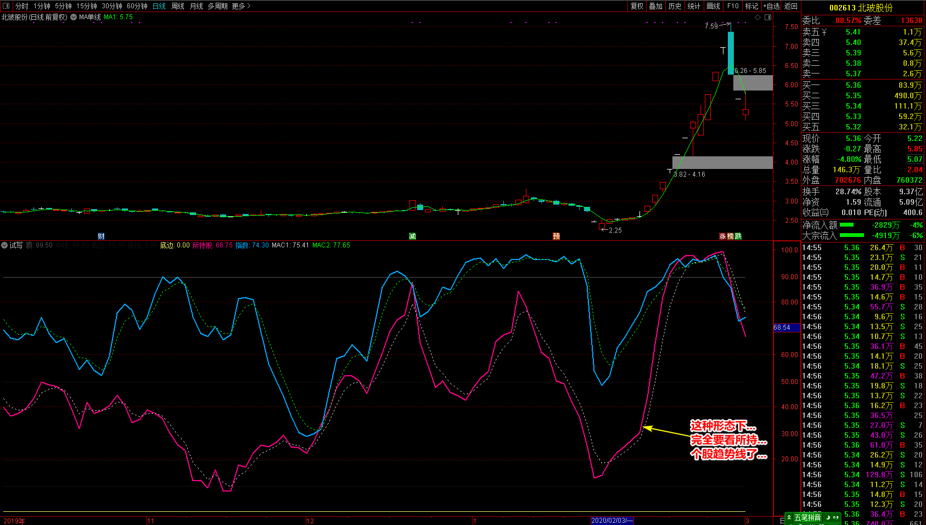Click the 2020/02/03 date marker on timeline

[x=612, y=521]
